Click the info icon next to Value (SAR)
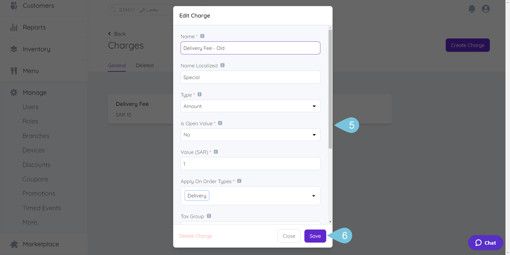The width and height of the screenshot is (510, 255). point(216,152)
